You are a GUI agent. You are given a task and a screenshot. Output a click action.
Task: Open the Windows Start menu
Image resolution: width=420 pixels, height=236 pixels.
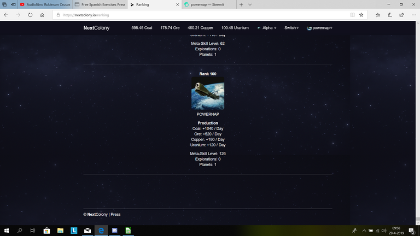7,231
